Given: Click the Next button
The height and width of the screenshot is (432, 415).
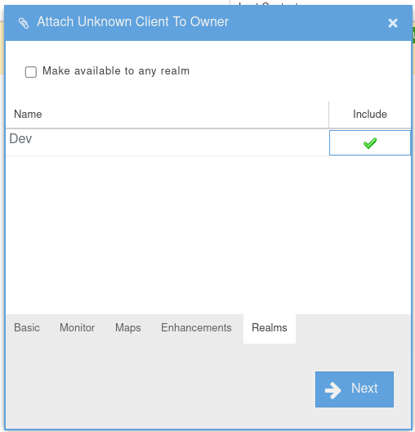Looking at the screenshot, I should [x=355, y=389].
